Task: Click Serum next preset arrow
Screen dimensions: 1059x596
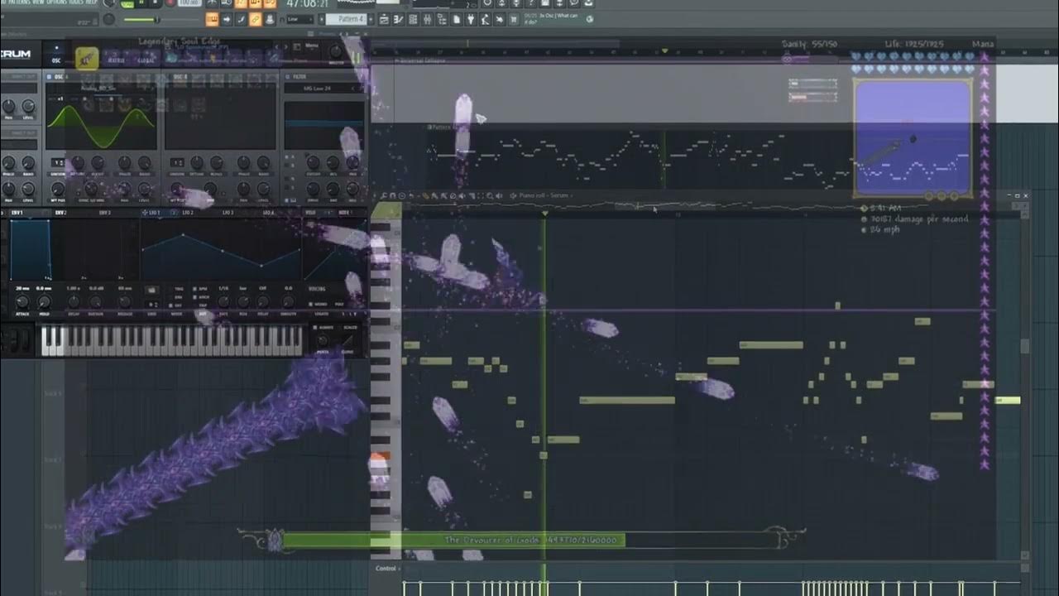Action: pyautogui.click(x=286, y=46)
